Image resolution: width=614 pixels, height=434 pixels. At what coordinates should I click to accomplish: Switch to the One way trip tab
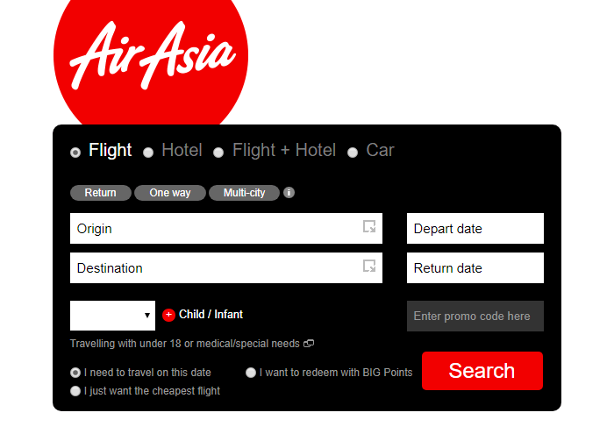169,193
